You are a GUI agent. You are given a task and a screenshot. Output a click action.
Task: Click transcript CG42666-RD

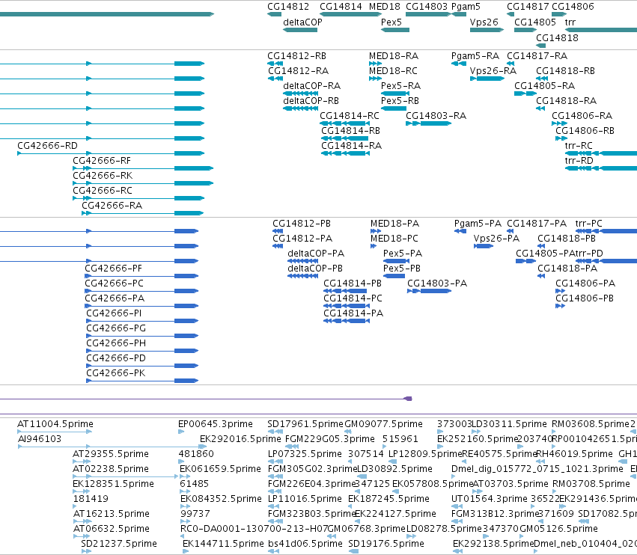[x=47, y=146]
